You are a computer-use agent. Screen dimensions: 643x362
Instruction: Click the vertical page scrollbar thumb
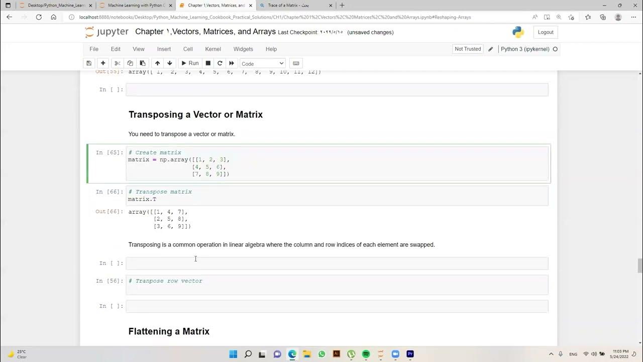(640, 265)
